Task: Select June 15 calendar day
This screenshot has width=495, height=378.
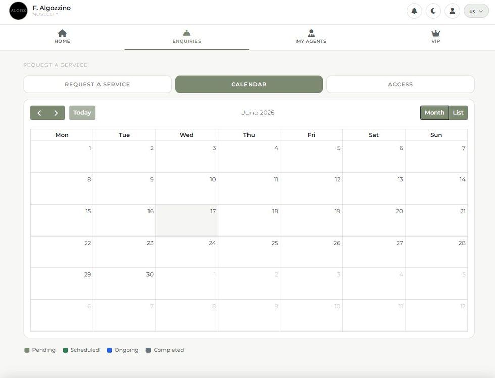Action: tap(62, 220)
